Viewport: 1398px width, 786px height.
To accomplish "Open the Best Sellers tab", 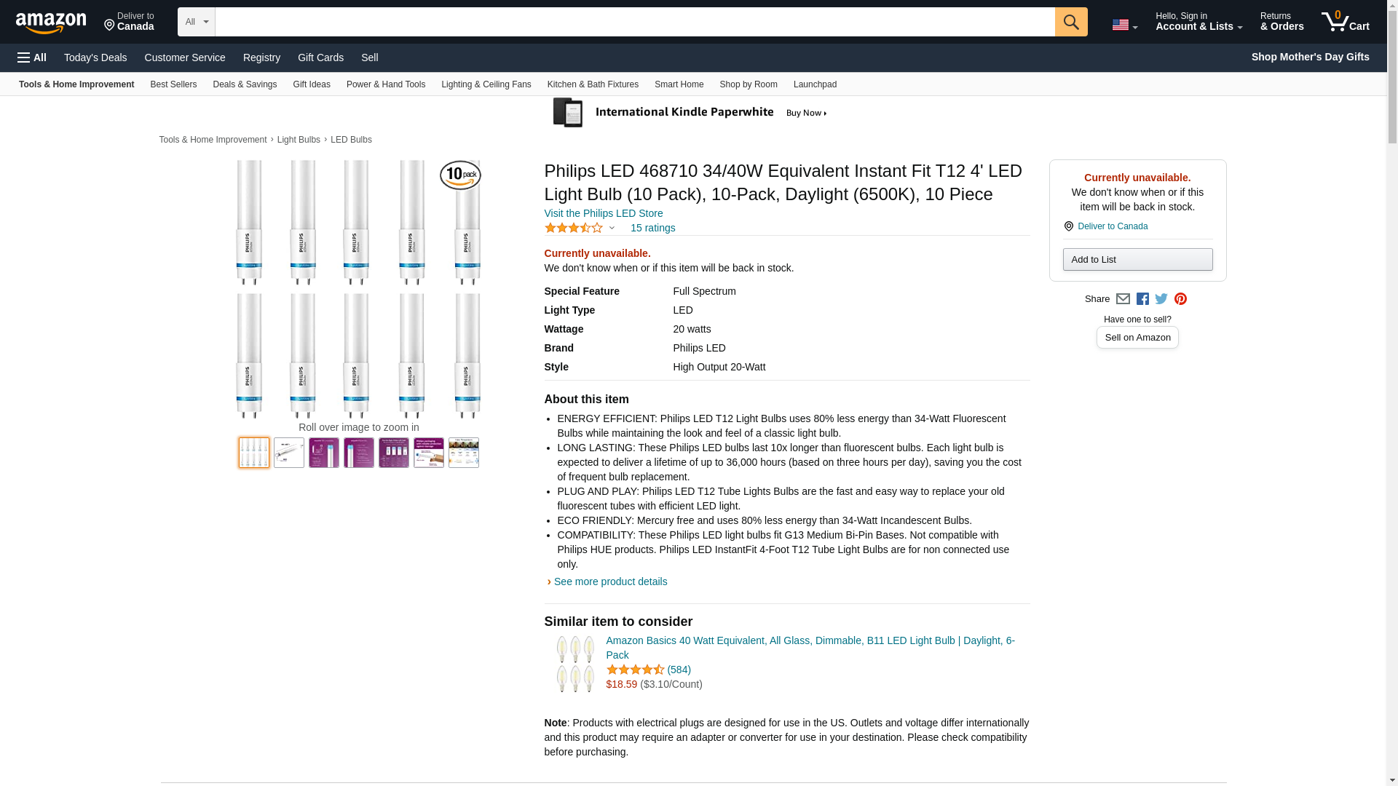I will 173,84.
